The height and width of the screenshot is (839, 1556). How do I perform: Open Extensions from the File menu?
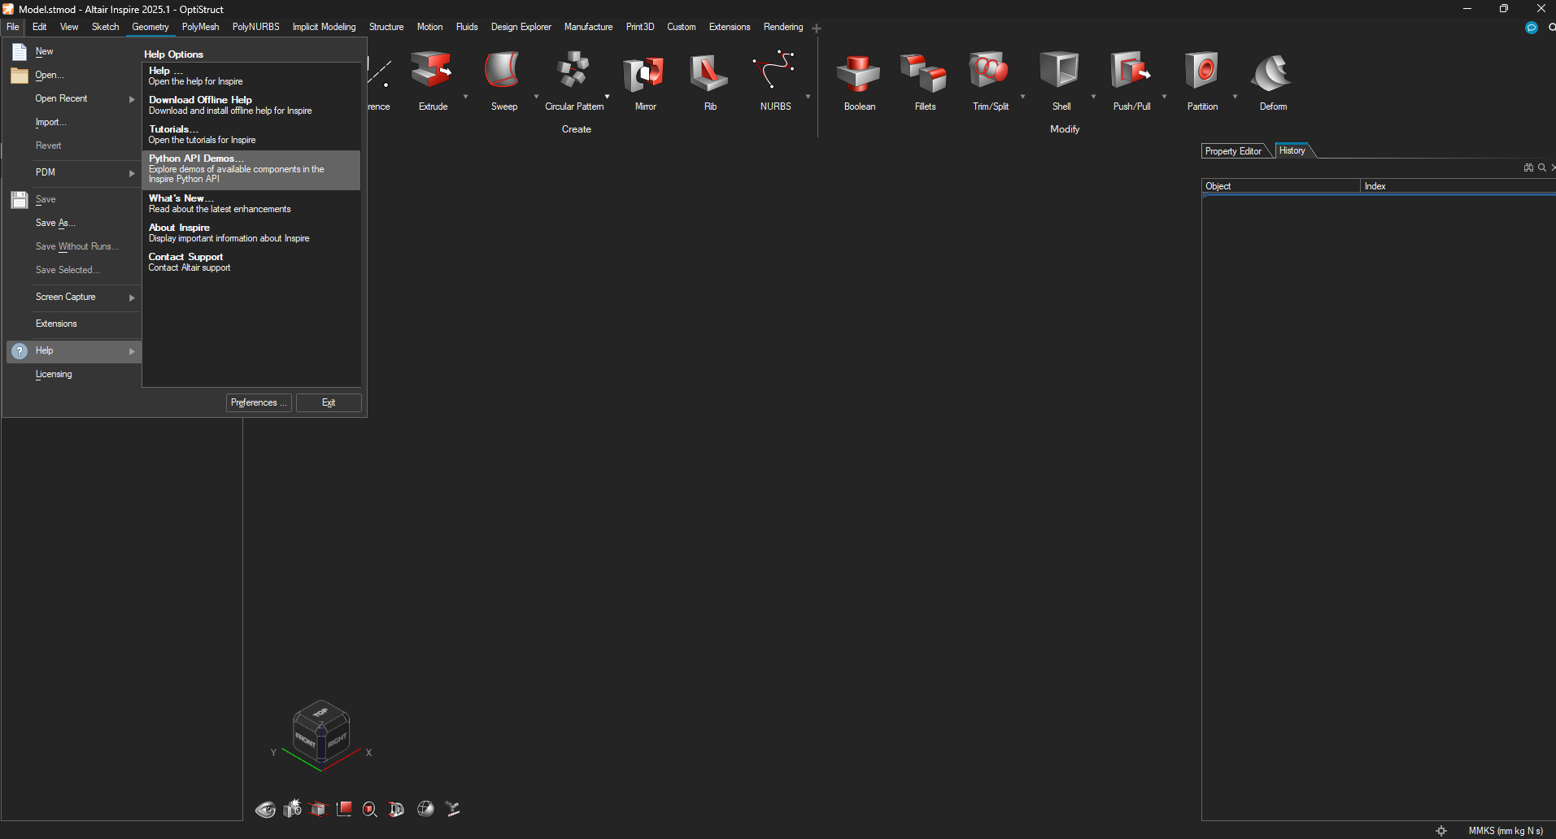point(73,324)
